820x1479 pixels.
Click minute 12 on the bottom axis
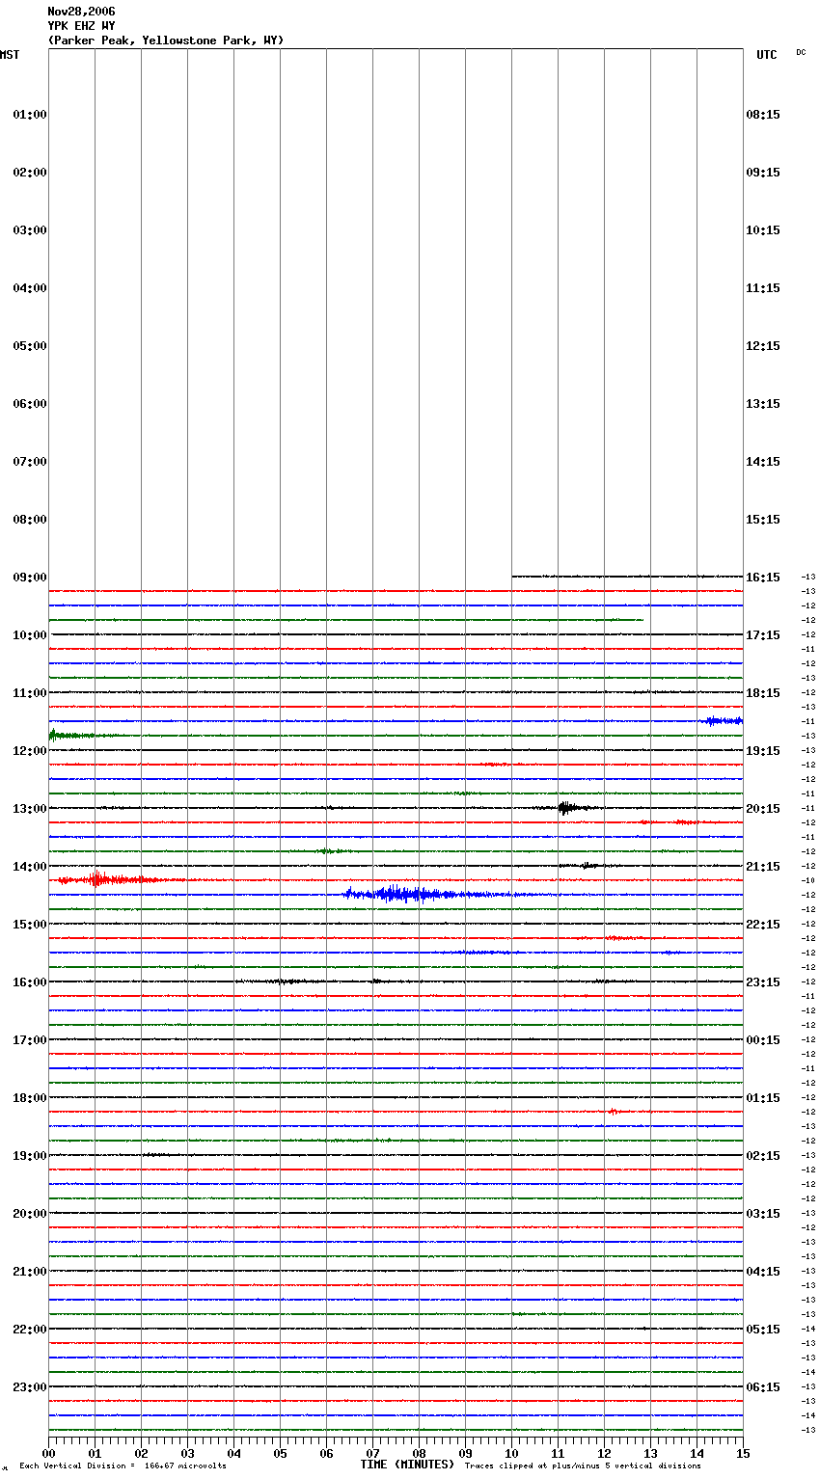pos(604,1453)
